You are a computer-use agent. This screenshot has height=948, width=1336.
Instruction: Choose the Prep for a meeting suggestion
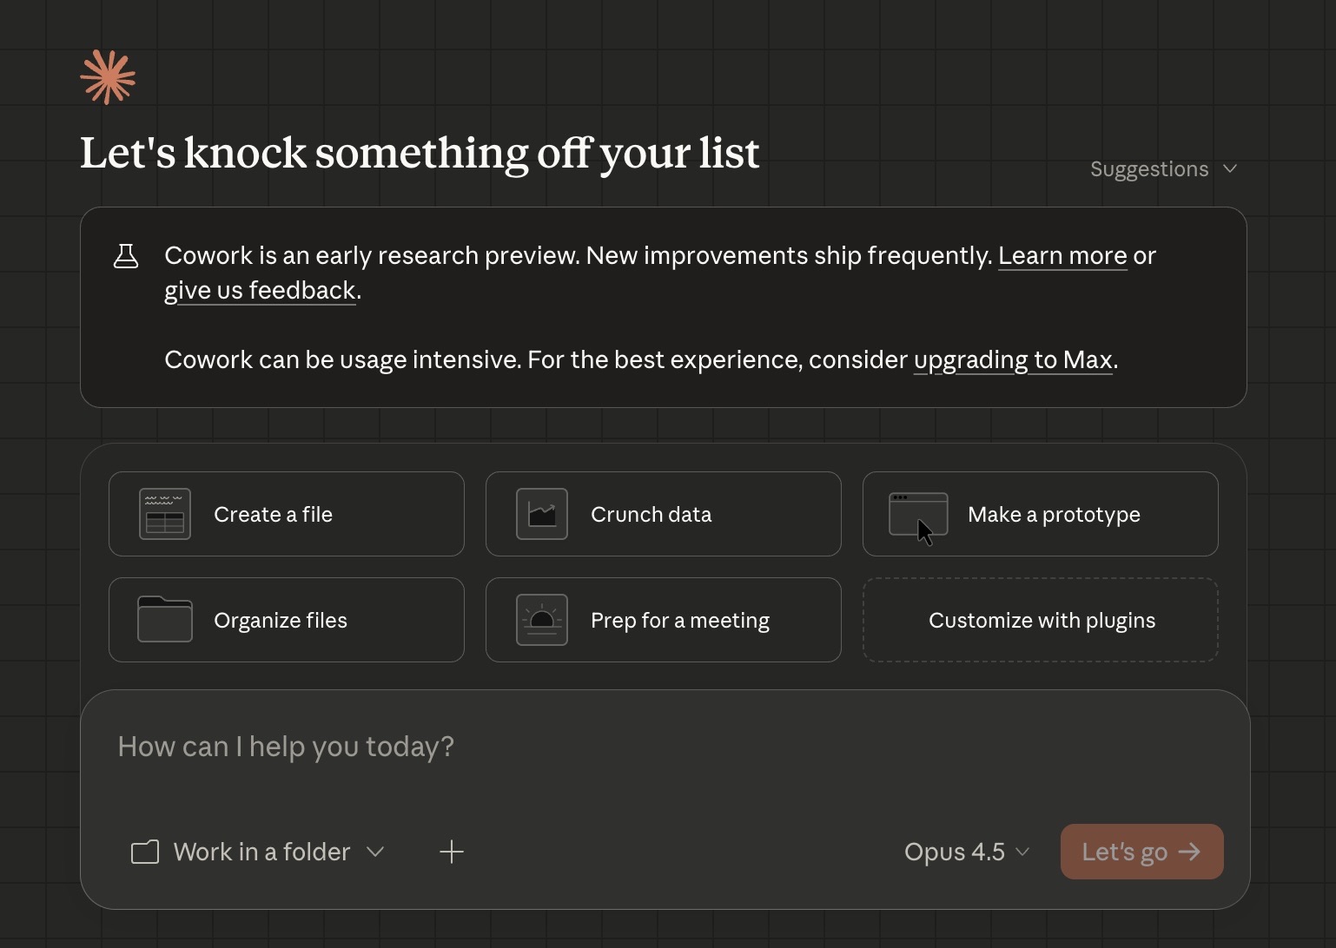click(664, 620)
